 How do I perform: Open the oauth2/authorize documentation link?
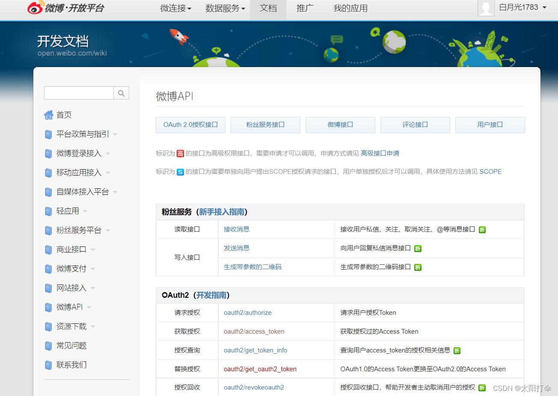click(248, 312)
